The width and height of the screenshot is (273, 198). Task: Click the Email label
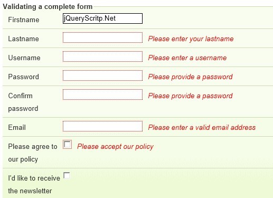pos(17,127)
